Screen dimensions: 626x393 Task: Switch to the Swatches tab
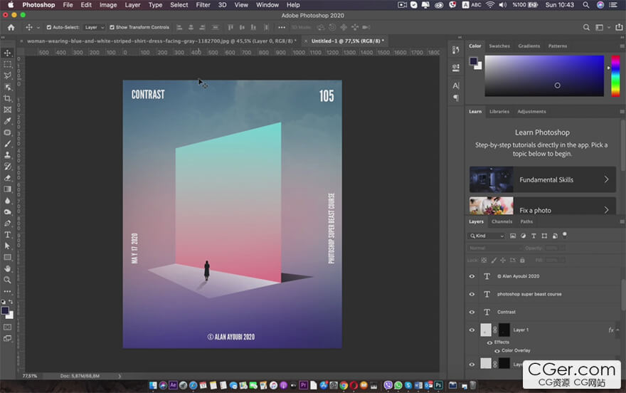(x=499, y=46)
